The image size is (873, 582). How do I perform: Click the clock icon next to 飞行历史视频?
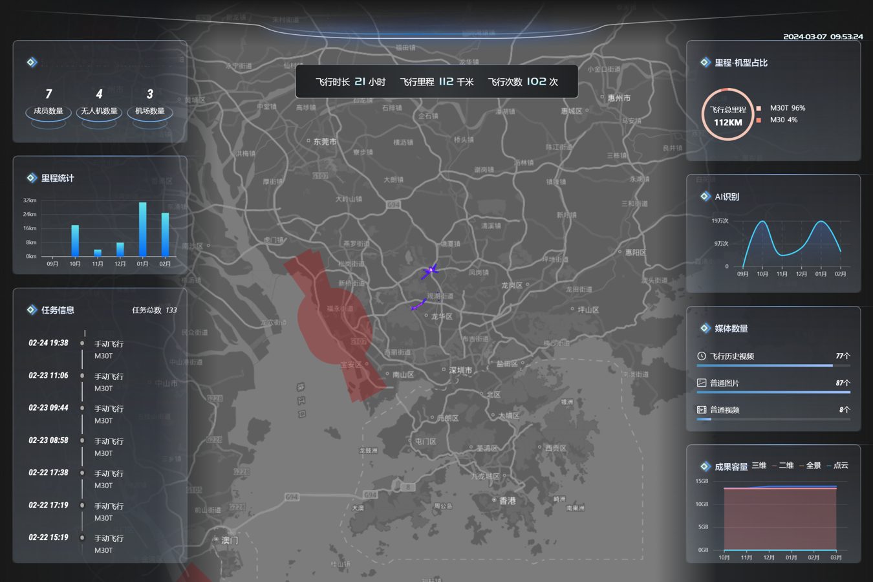702,356
